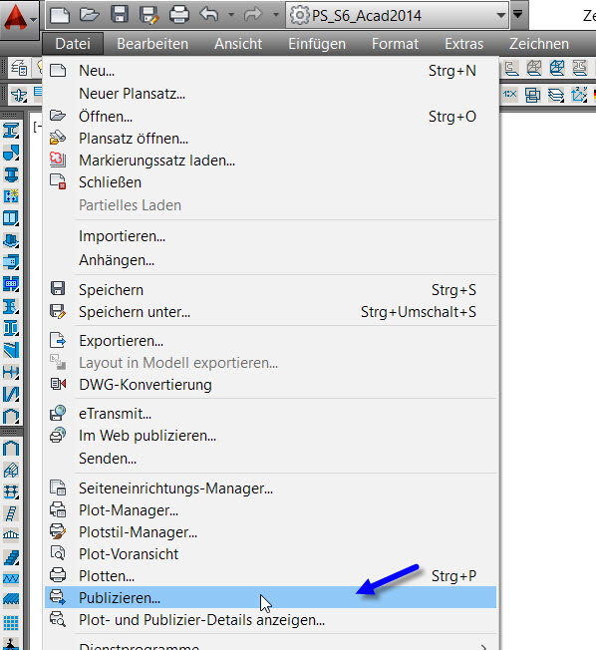
Task: Expand the quick access toolbar customize arrow
Action: (x=517, y=14)
